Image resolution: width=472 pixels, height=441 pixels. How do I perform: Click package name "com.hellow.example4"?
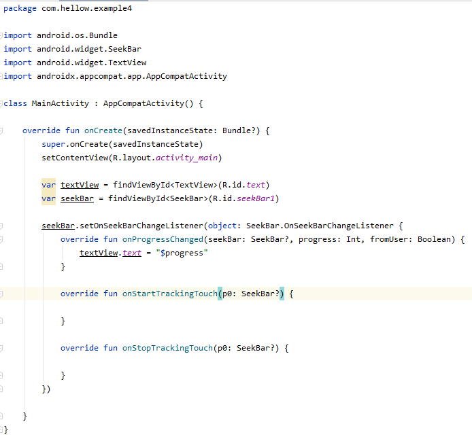click(x=86, y=8)
